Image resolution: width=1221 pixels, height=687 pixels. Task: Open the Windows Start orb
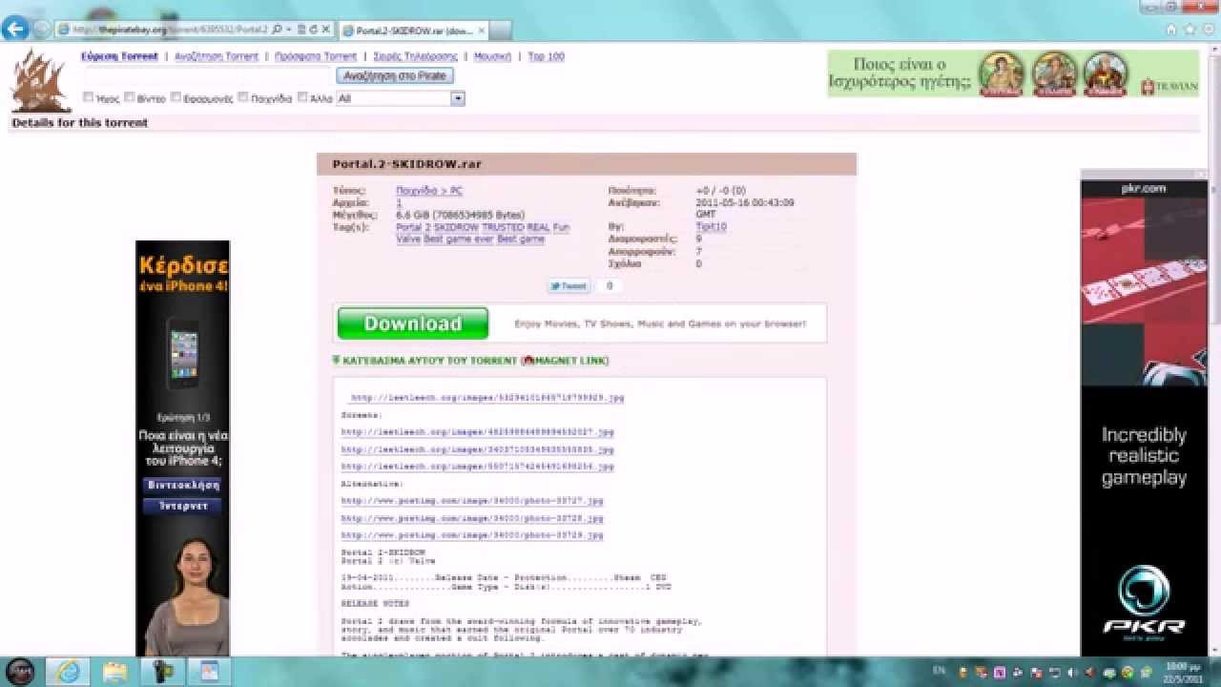point(19,672)
